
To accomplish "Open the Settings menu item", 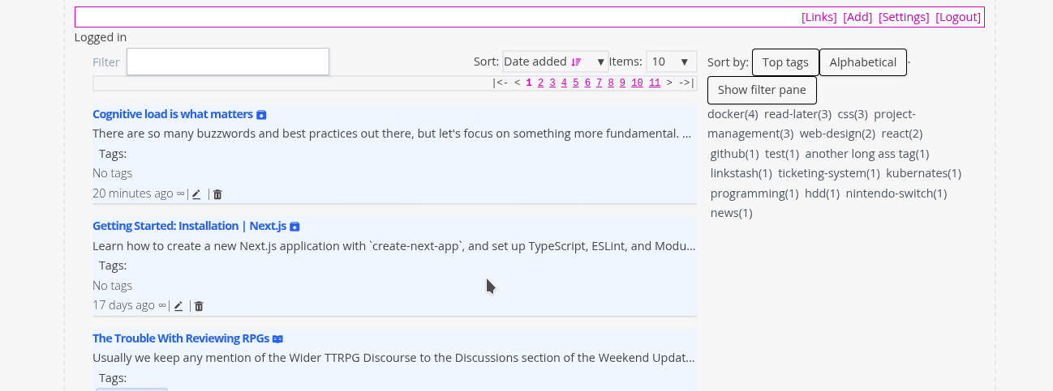I will [x=904, y=17].
